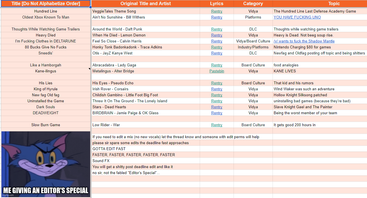Viewport: 367px width, 198px height.
Task: Open Rentry link for Uninstalled the Game
Action: coord(217,101)
